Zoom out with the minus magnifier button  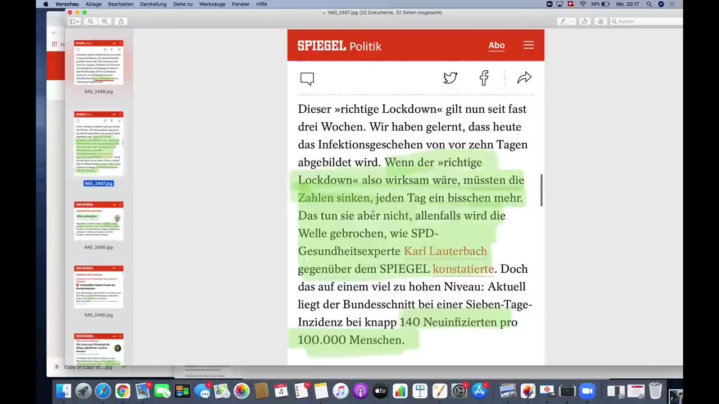90,21
